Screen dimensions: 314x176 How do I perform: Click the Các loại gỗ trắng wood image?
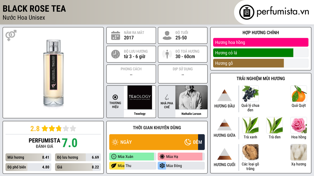point(250,152)
